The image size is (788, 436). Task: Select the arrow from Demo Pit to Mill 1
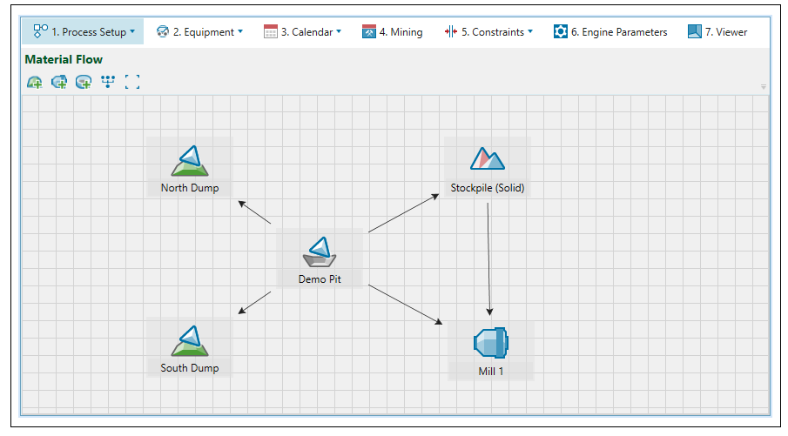pos(405,305)
